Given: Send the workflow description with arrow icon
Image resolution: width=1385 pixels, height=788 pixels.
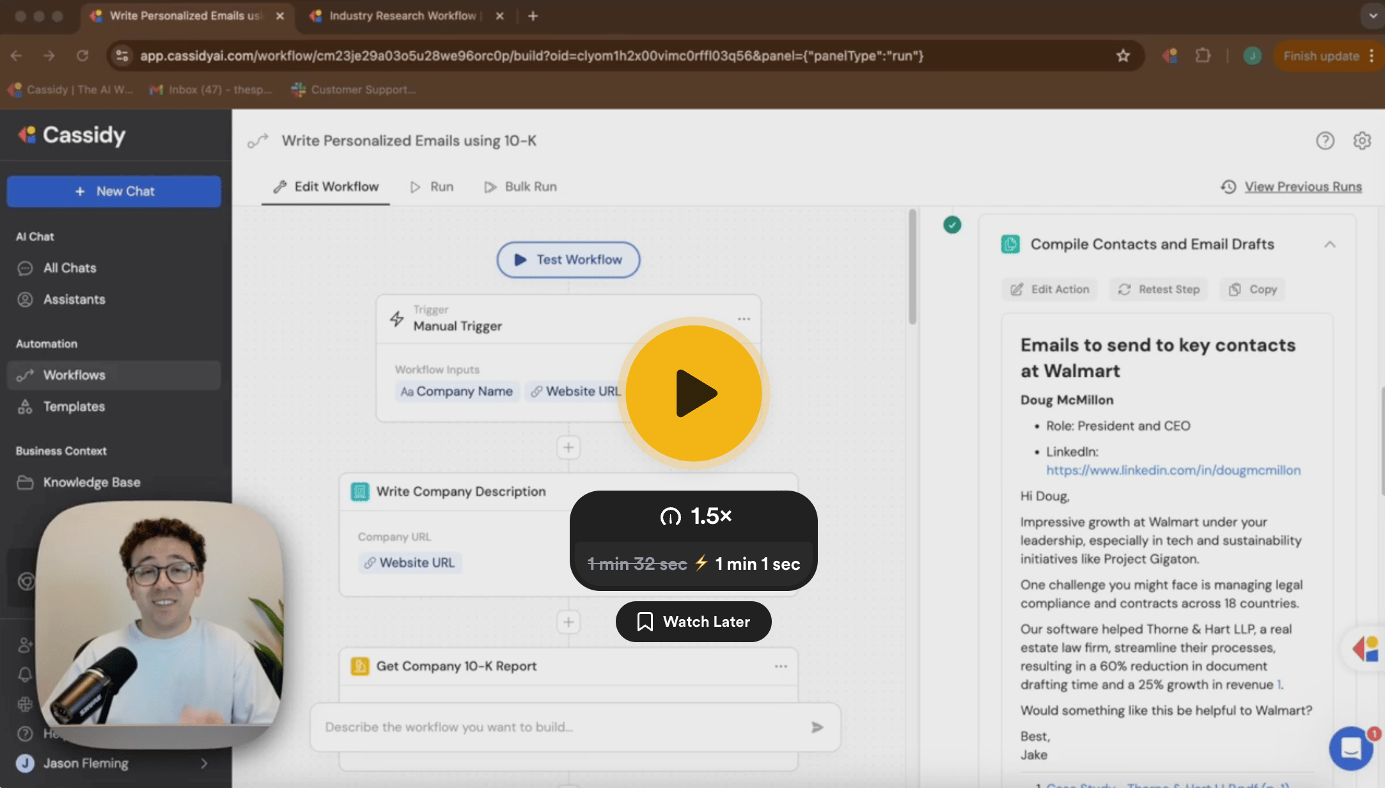Looking at the screenshot, I should pos(817,727).
